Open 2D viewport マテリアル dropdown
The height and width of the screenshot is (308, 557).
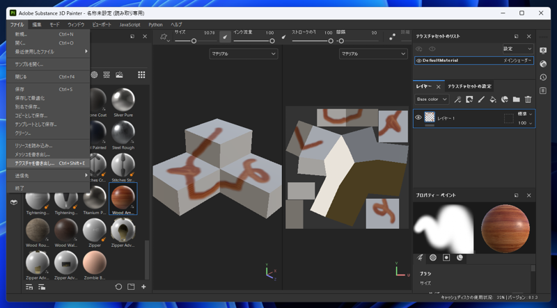tap(373, 54)
